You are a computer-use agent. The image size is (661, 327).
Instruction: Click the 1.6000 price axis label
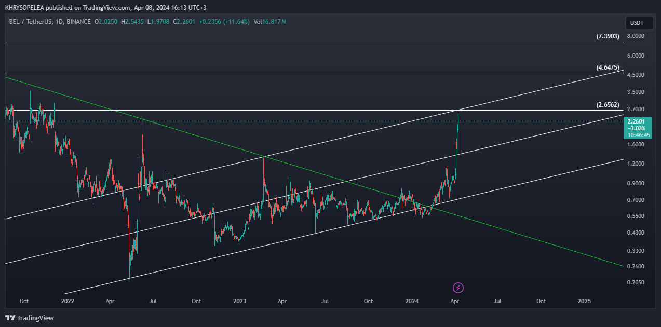tap(636, 145)
